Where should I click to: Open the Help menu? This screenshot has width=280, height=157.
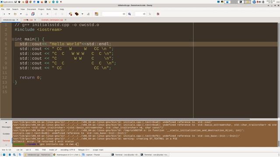click(x=62, y=9)
